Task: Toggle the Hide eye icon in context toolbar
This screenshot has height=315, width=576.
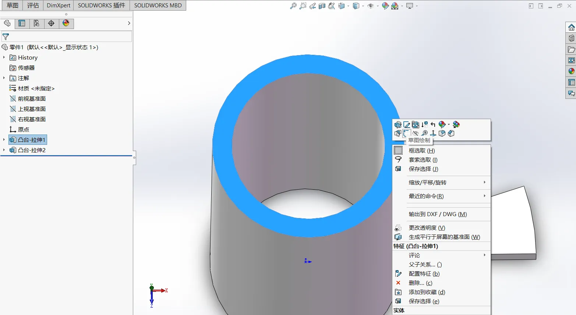Action: (416, 133)
